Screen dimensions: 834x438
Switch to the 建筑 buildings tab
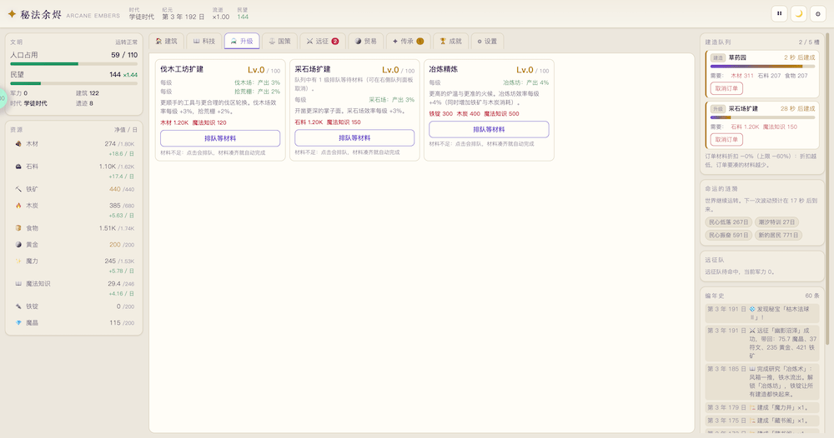click(167, 42)
